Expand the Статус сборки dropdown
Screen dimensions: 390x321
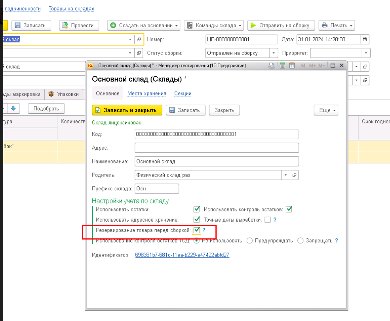tap(274, 53)
